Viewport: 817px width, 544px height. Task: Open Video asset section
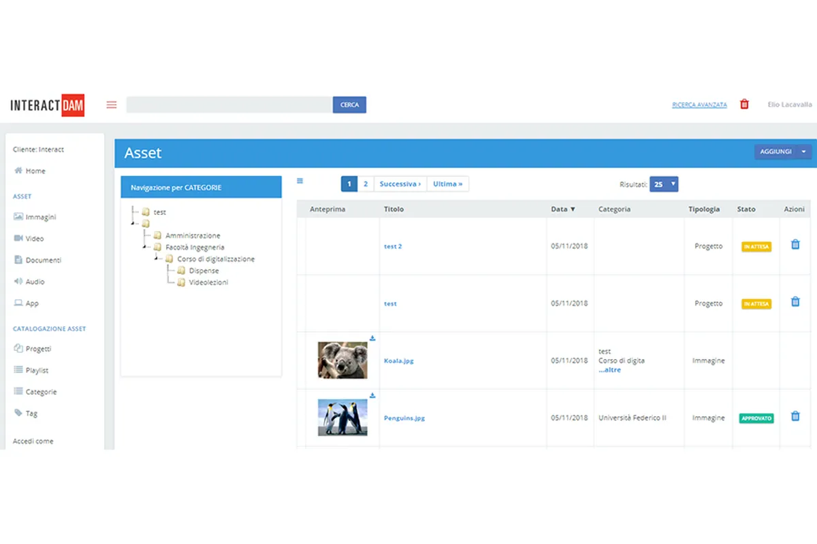35,239
